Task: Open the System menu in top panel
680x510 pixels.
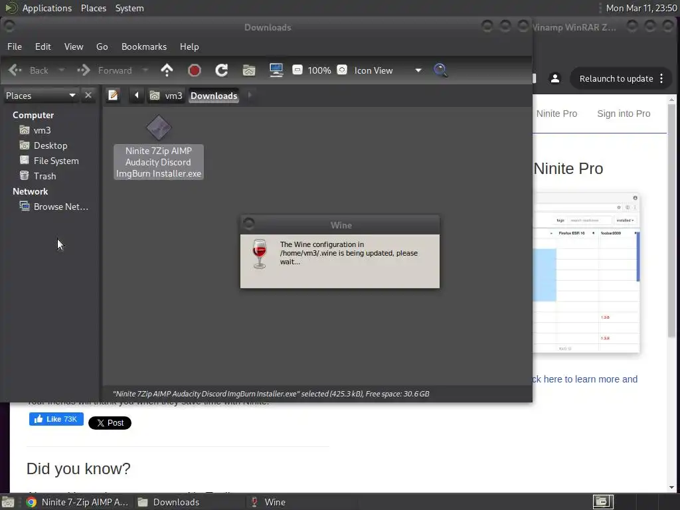Action: pyautogui.click(x=129, y=8)
